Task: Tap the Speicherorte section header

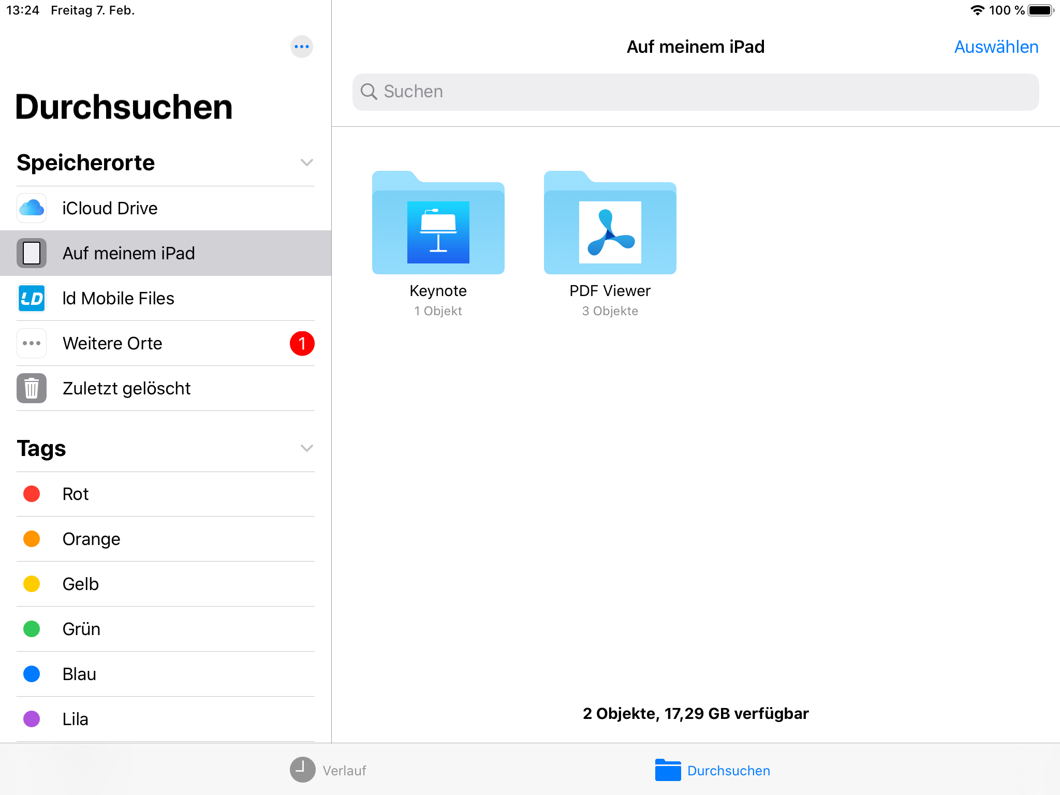Action: click(86, 163)
